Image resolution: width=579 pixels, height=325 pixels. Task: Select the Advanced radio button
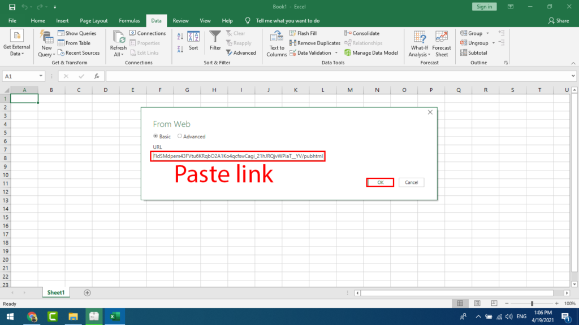point(179,137)
